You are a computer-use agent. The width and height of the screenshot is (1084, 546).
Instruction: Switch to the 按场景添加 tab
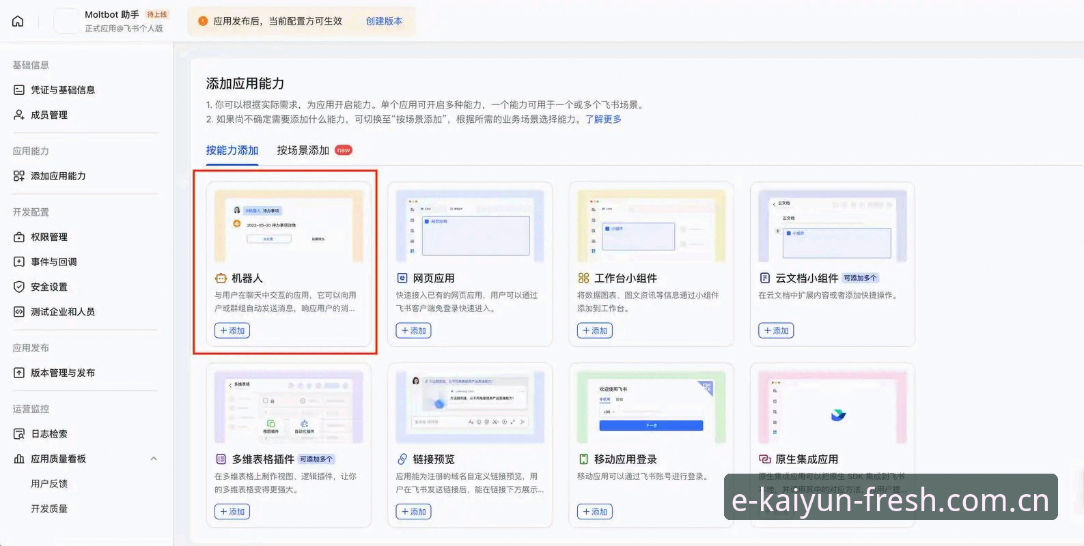(303, 150)
